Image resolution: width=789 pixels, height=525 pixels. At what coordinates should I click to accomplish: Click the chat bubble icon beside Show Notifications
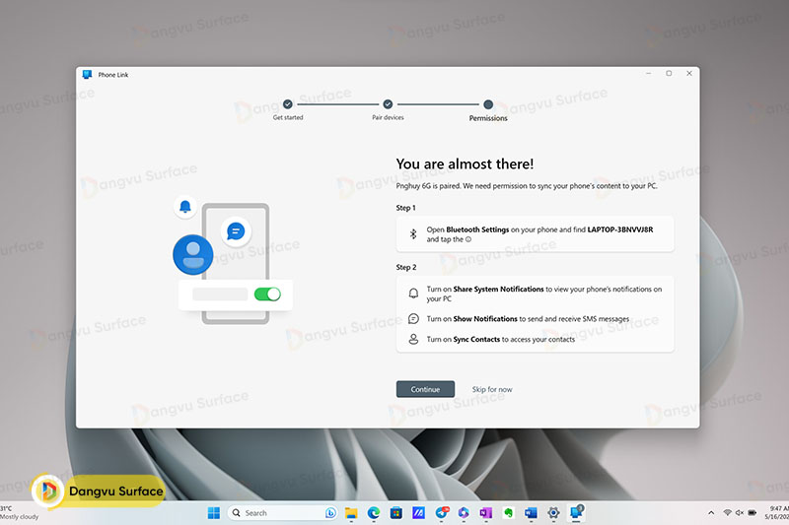coord(413,319)
